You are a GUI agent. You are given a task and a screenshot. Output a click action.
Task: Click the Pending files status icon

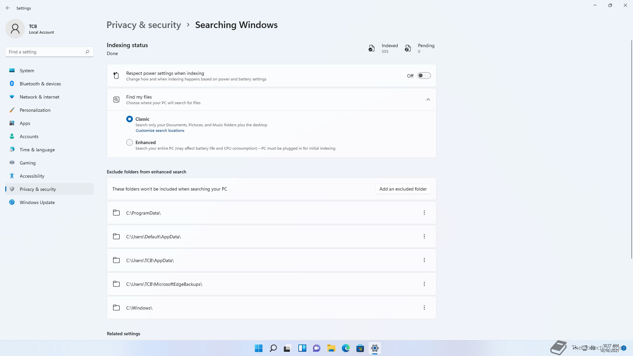point(408,48)
